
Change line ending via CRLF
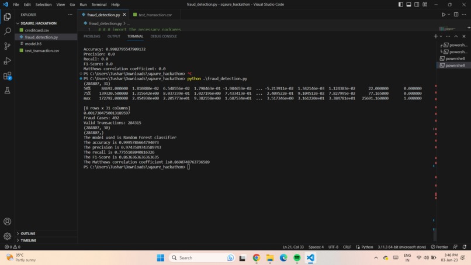(x=347, y=247)
